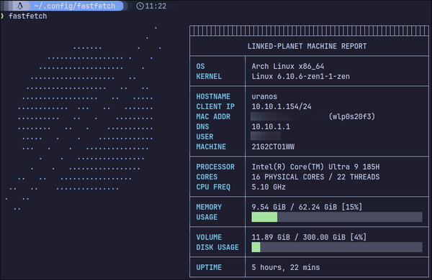Click the DNS label
Viewport: 432px width, 280px height.
(x=202, y=126)
